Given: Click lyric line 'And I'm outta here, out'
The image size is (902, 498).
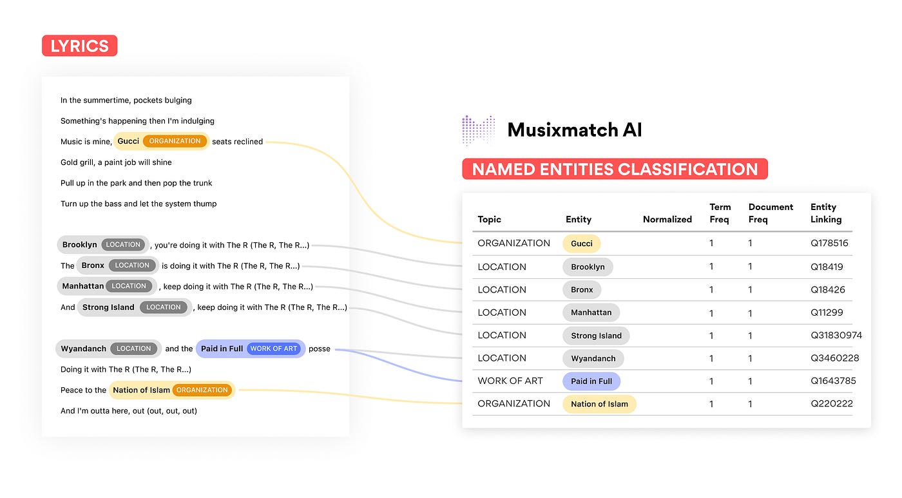Looking at the screenshot, I should click(129, 410).
